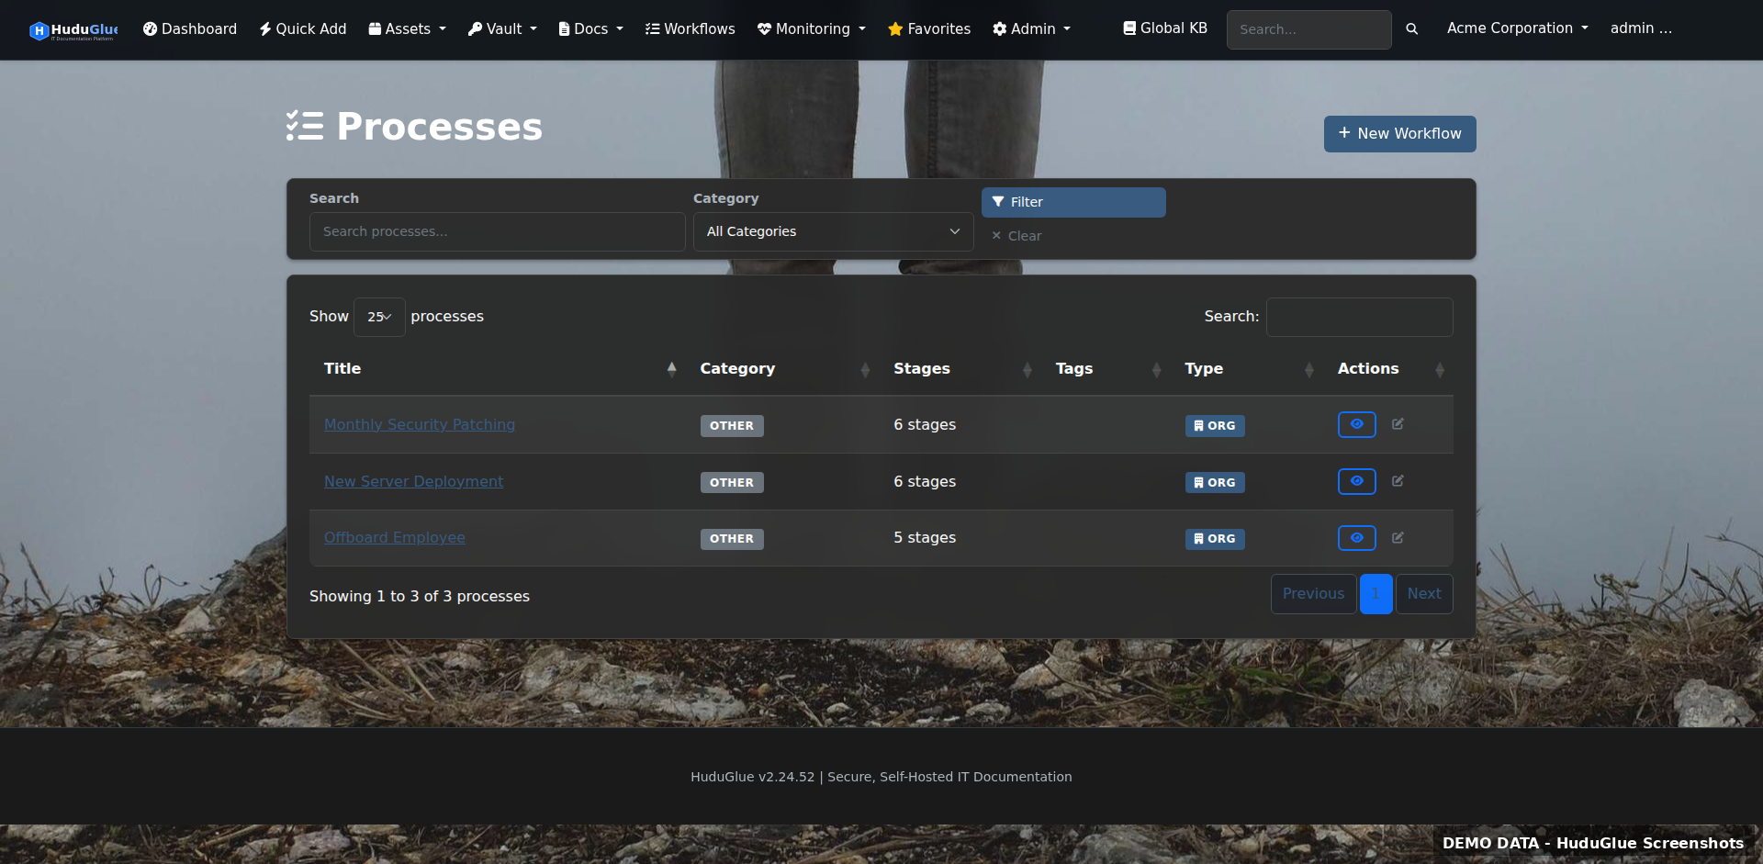Viewport: 1763px width, 864px height.
Task: Click the Filter funnel icon button
Action: [1072, 202]
